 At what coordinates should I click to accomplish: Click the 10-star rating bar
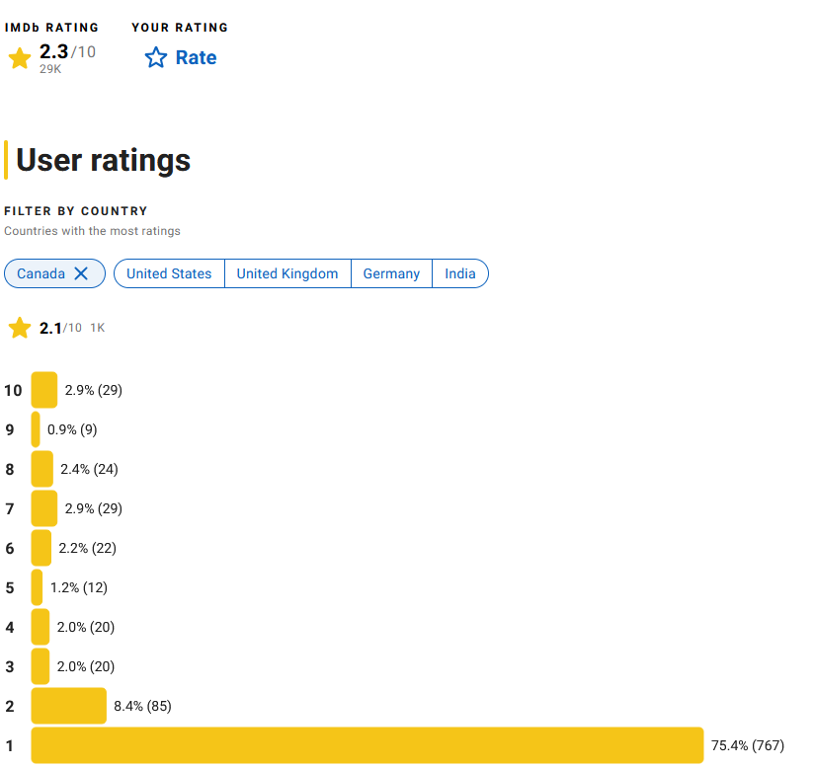coord(44,390)
